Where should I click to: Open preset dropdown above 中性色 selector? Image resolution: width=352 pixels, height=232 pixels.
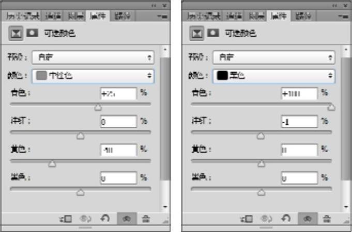pos(93,58)
